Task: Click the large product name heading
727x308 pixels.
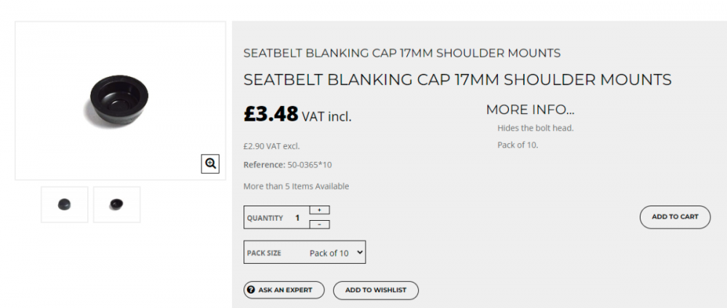Action: pyautogui.click(x=457, y=79)
